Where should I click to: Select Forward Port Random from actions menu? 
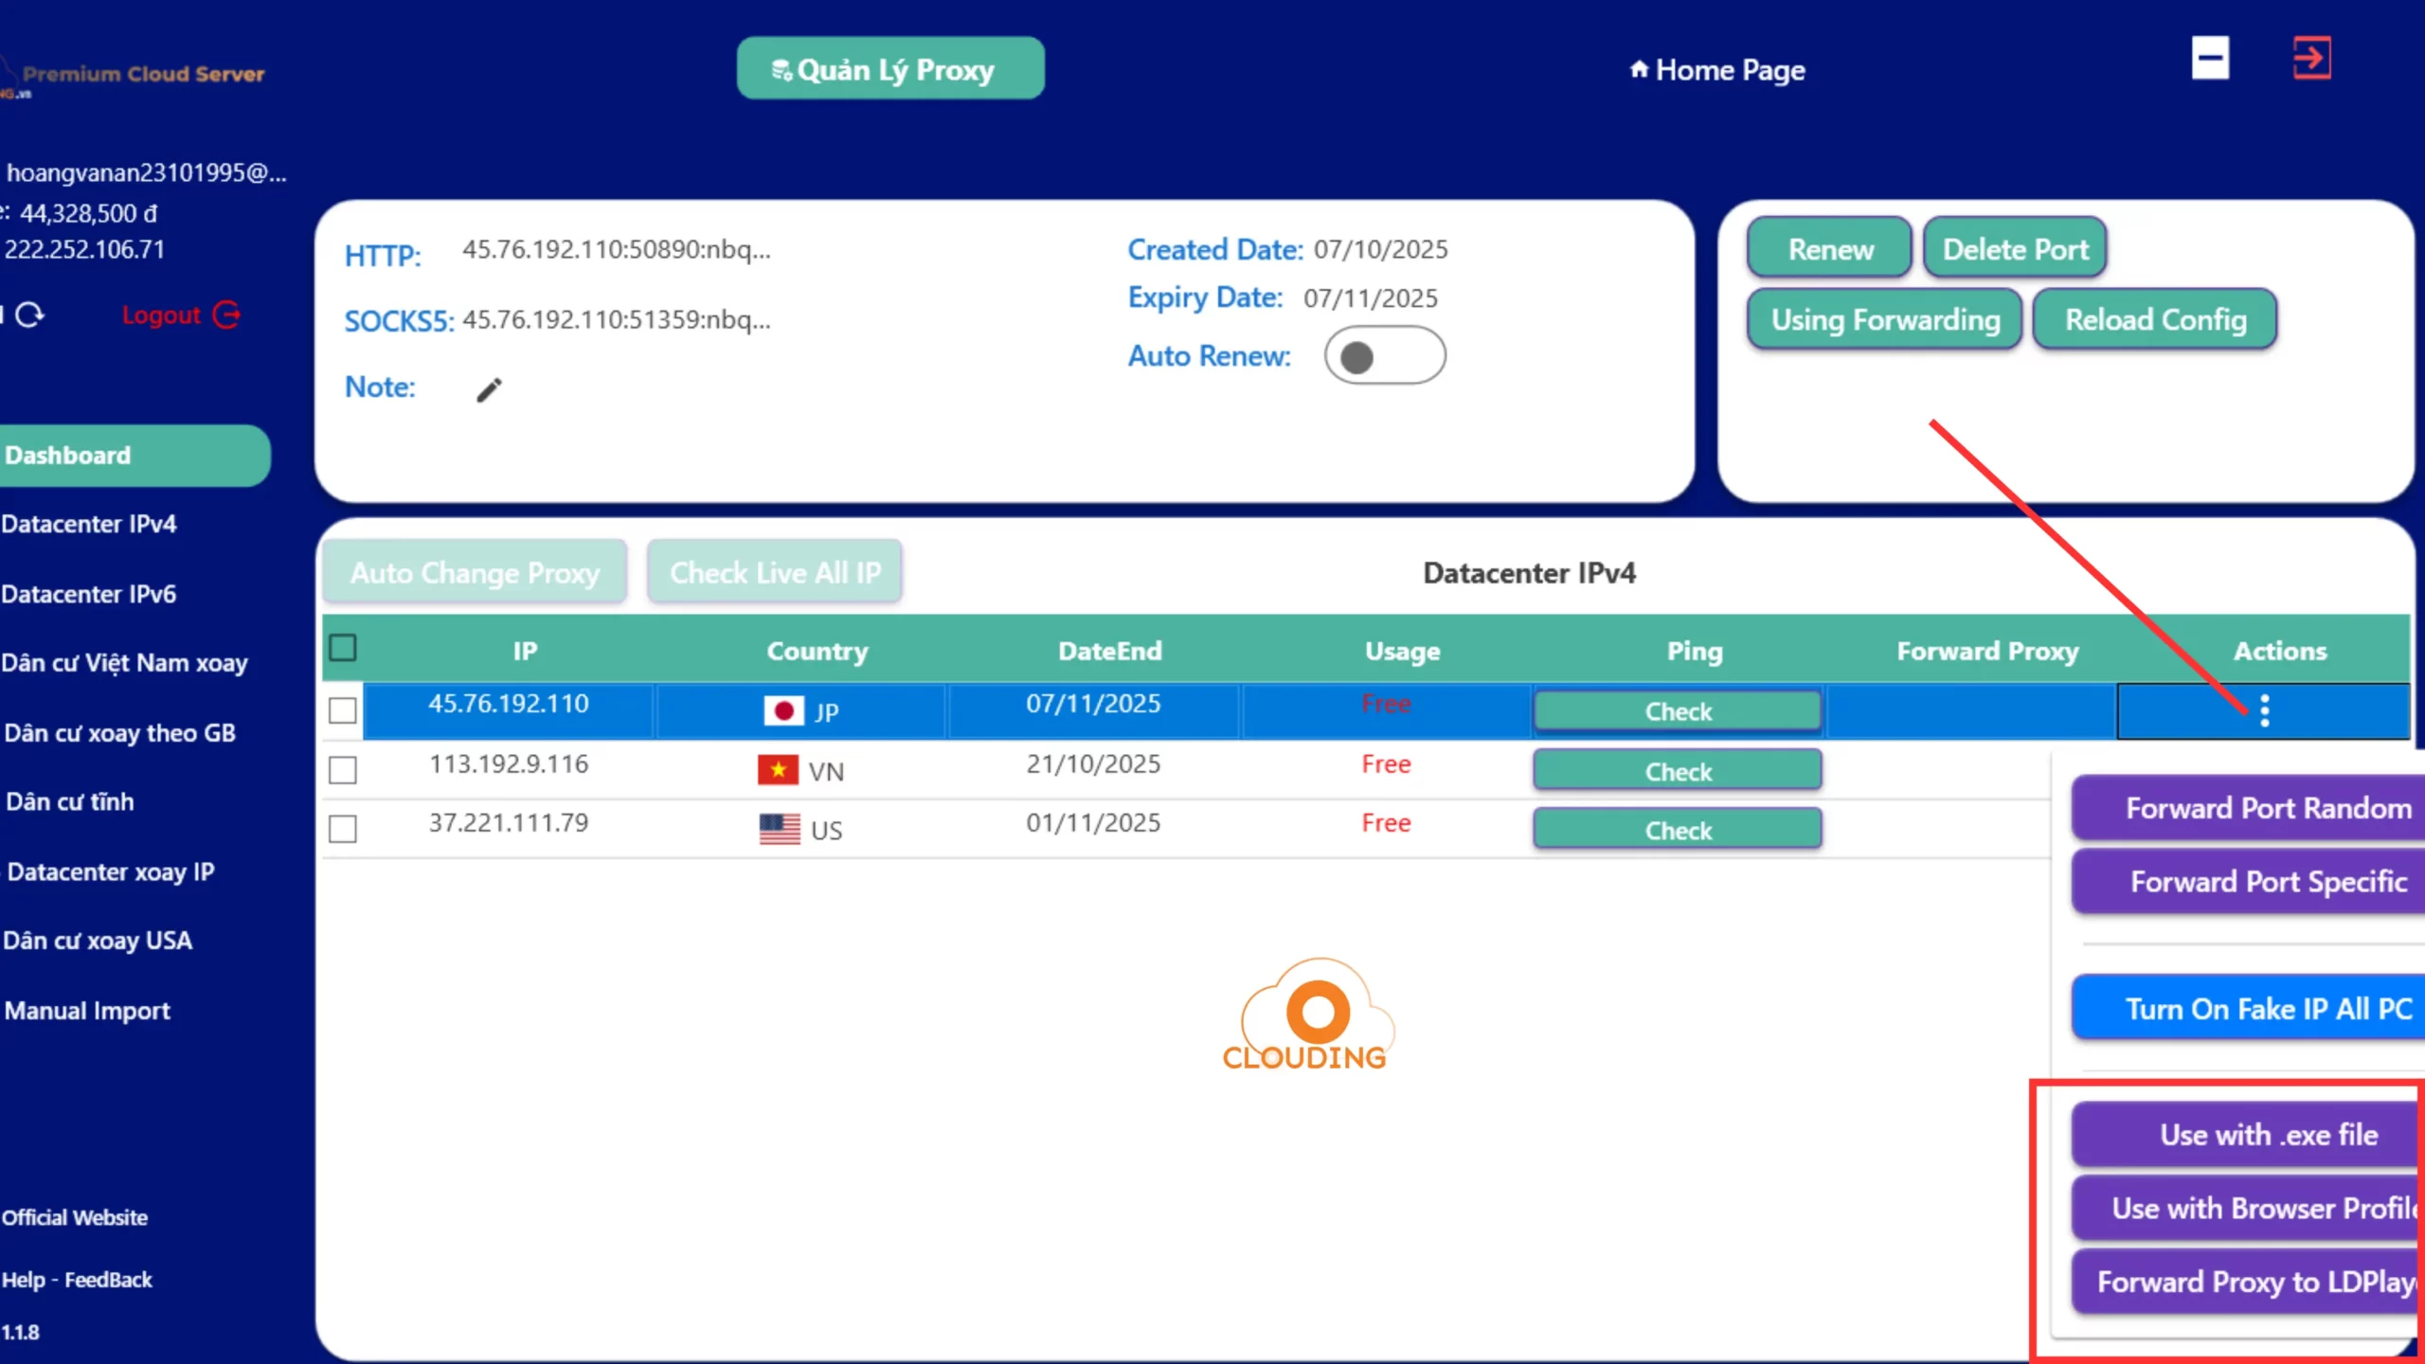click(2268, 808)
